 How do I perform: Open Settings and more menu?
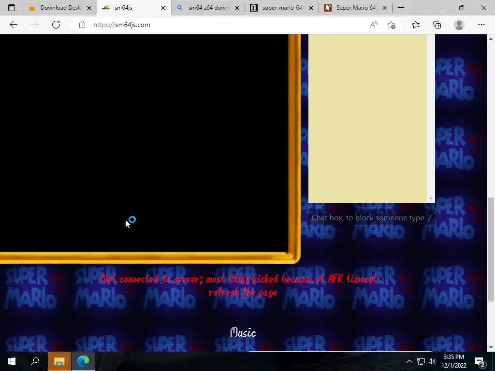click(481, 25)
